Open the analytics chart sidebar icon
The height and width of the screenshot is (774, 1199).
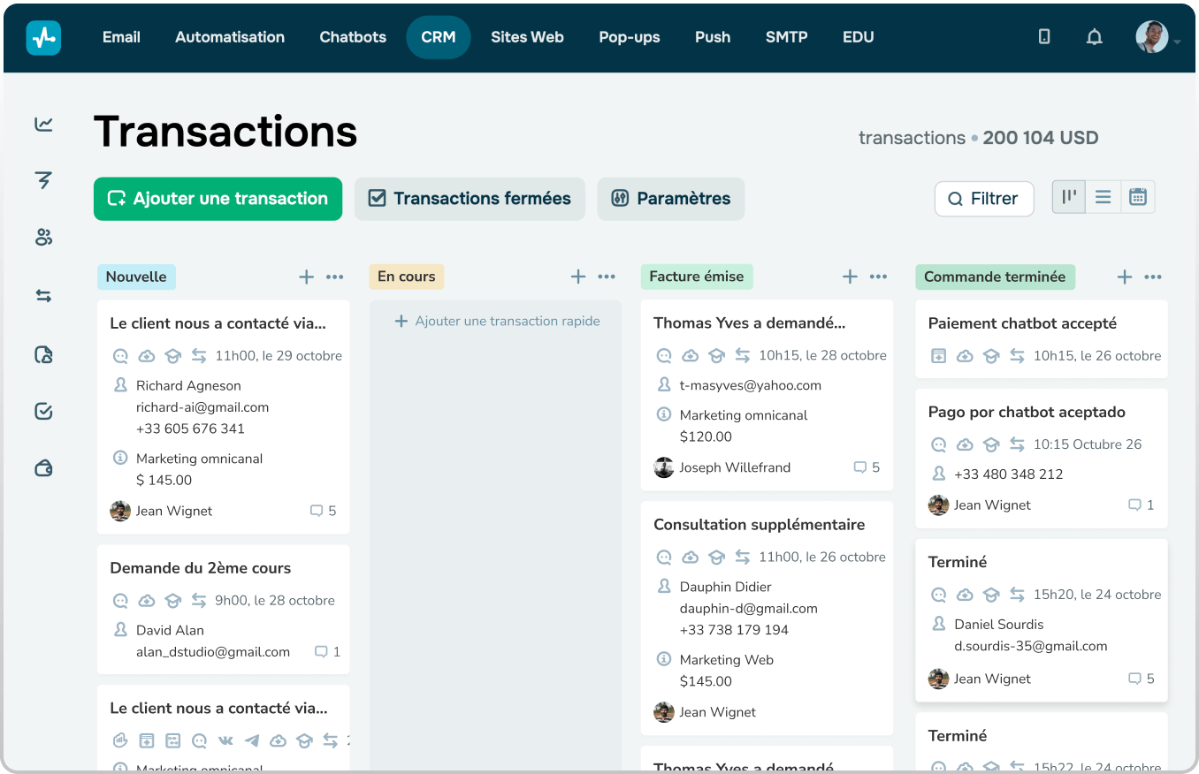pyautogui.click(x=43, y=125)
